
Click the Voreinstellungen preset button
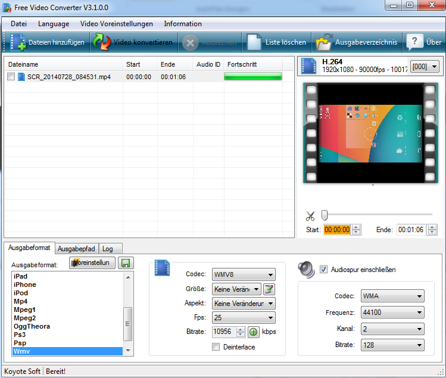(92, 263)
